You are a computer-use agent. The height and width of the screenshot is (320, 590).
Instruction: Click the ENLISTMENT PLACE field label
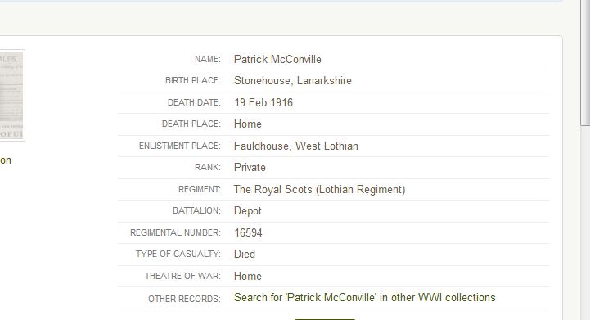tap(180, 146)
